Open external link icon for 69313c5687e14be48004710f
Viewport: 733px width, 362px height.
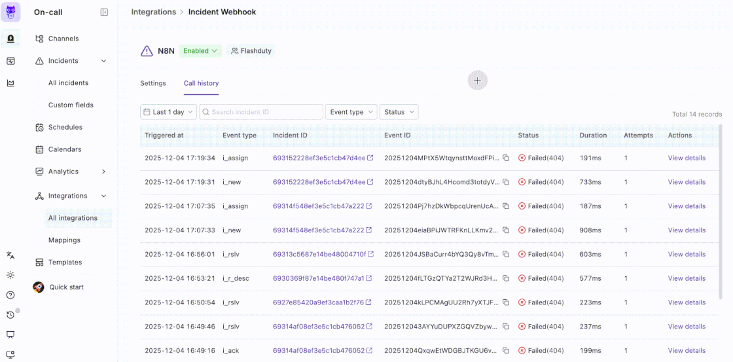[370, 254]
